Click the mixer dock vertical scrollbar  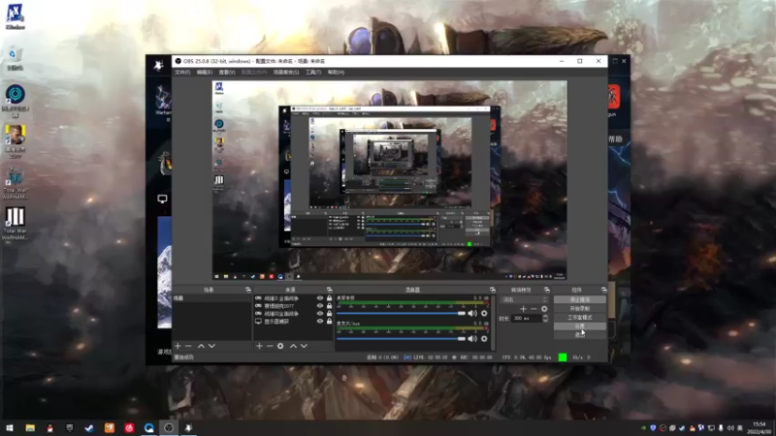point(493,323)
